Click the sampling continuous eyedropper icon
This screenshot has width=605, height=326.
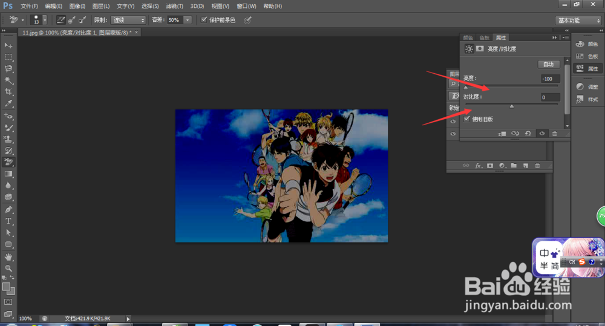tap(61, 20)
